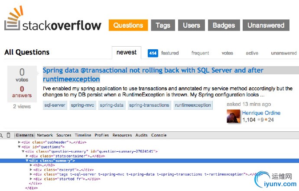299x191 pixels.
Task: Expand the h3 node
Action: coord(31,165)
